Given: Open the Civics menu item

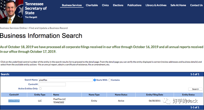Looking at the screenshot, I should pyautogui.click(x=105, y=5).
